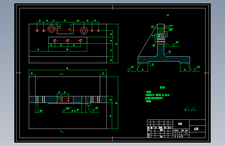Screen dimensions: 225x146
Task: Click the section cut marker above the front view
Action: [x=62, y=74]
